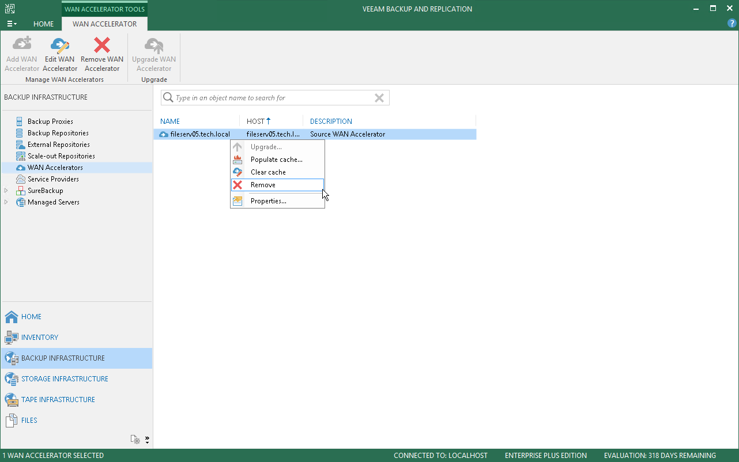The width and height of the screenshot is (739, 462).
Task: Open the STORAGE INFRASTRUCTURE view
Action: click(77, 379)
